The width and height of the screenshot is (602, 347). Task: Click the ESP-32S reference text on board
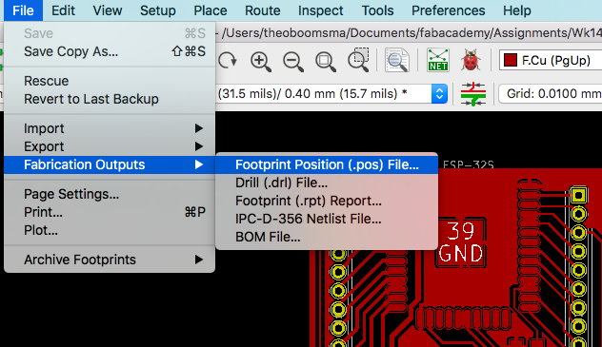coord(469,164)
